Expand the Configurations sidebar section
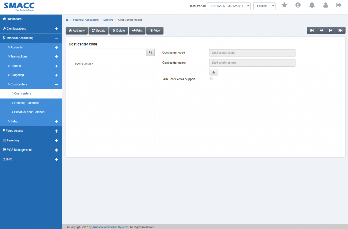 [31, 29]
